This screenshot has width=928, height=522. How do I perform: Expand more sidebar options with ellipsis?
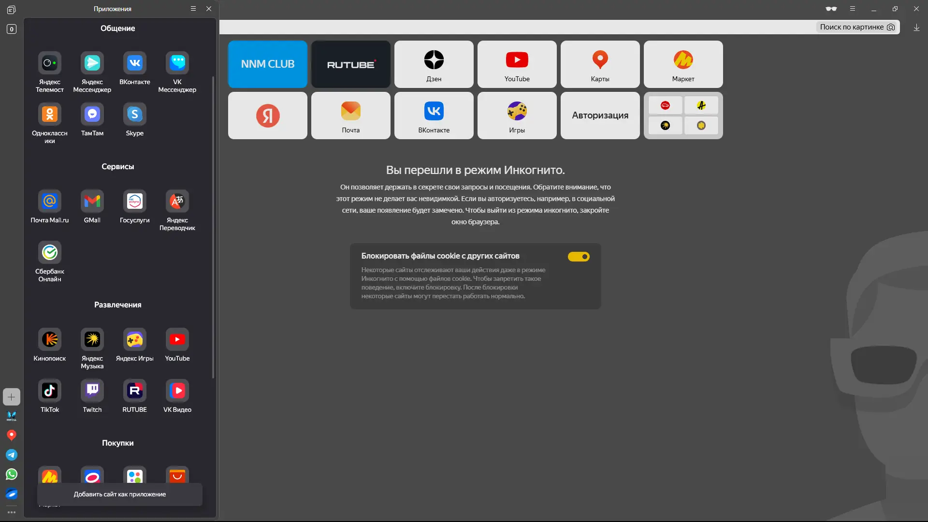11,512
